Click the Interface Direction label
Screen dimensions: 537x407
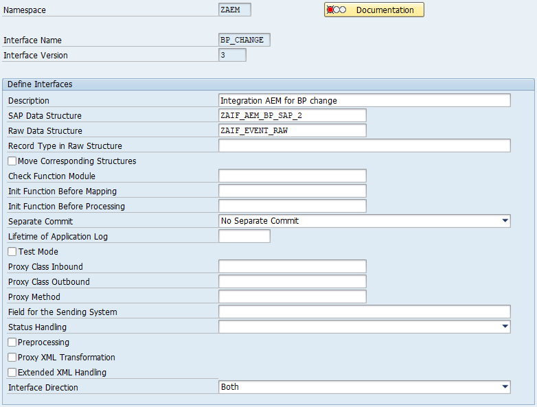pyautogui.click(x=43, y=387)
